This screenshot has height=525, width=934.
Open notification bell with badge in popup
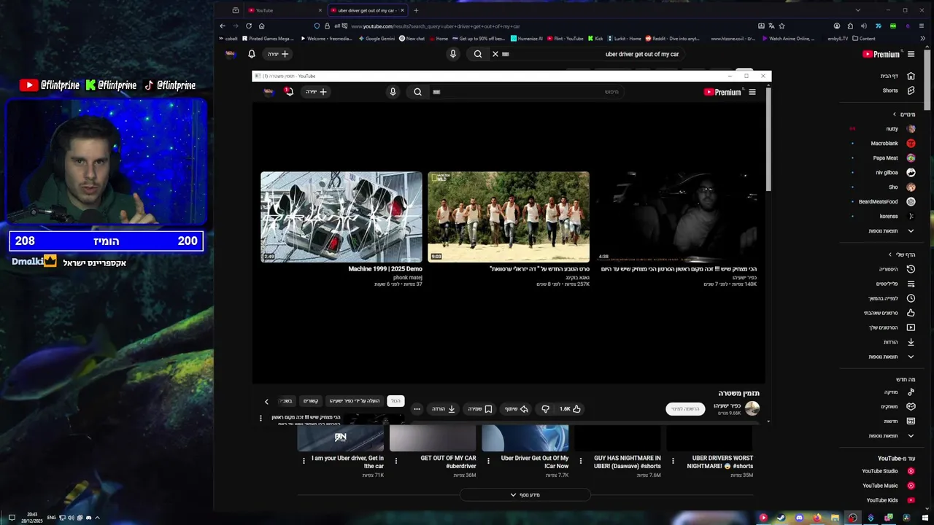(x=289, y=92)
